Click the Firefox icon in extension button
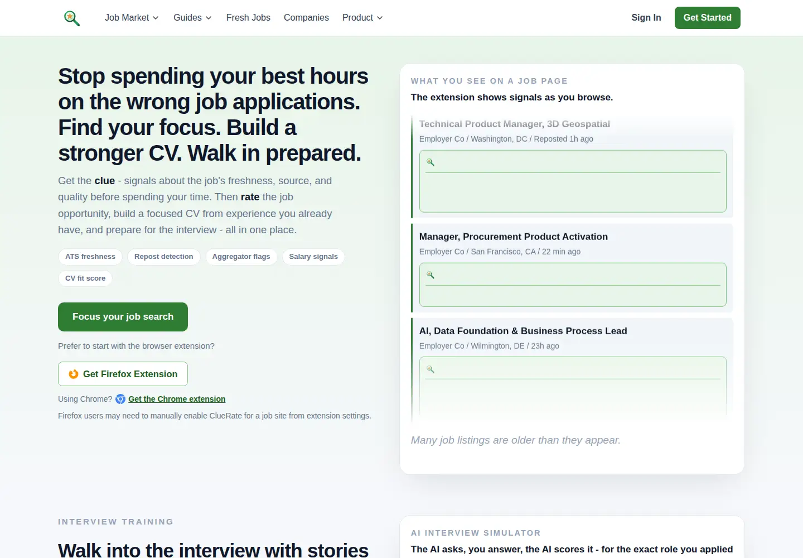This screenshot has height=558, width=803. (x=74, y=374)
